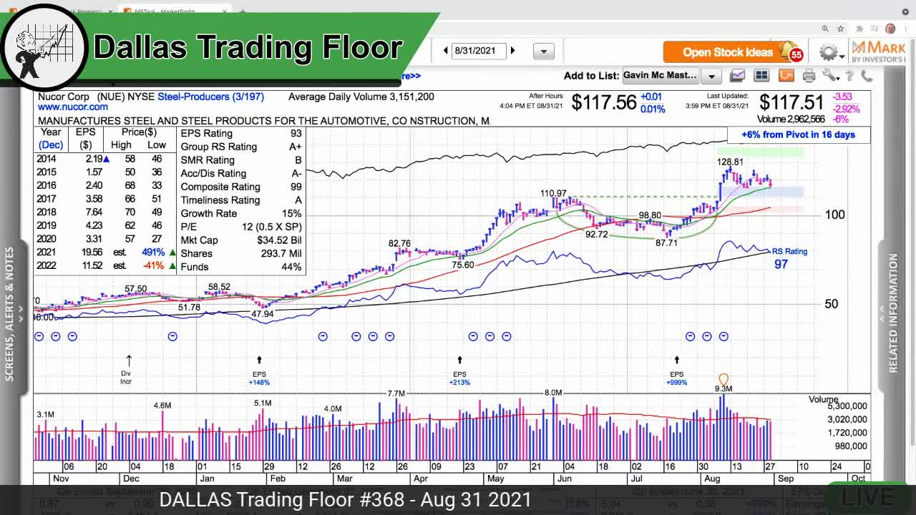Click the 128.81 high price label
916x515 pixels.
point(731,162)
